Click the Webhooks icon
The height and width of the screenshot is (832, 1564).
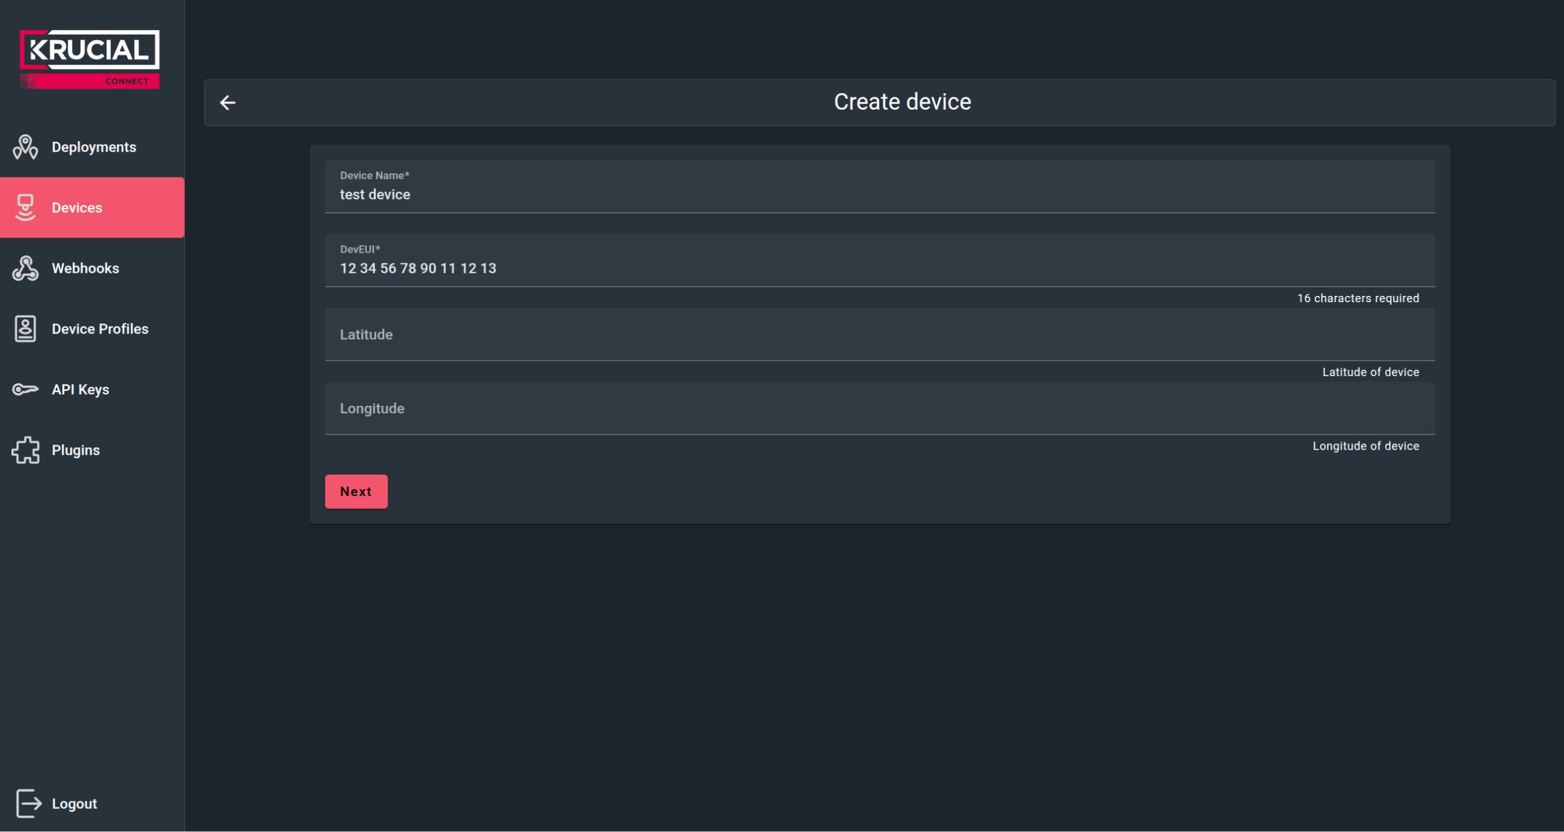coord(25,268)
